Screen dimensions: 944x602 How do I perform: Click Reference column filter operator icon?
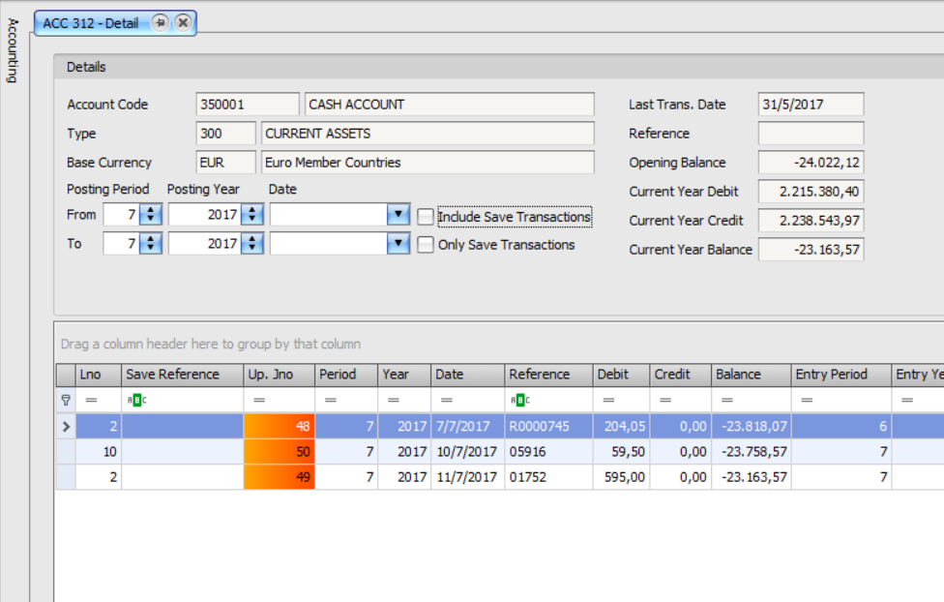[x=517, y=399]
